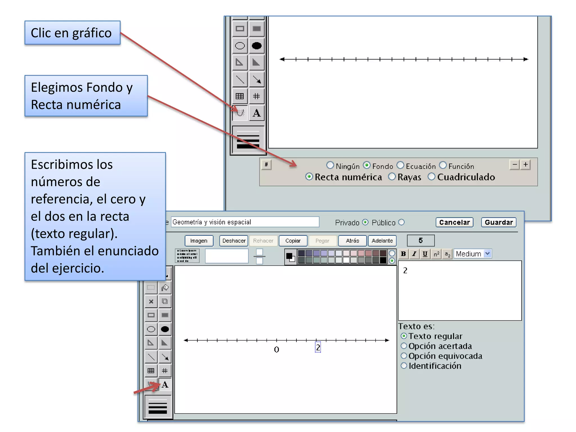Choose Cuadriculado background type

(431, 177)
